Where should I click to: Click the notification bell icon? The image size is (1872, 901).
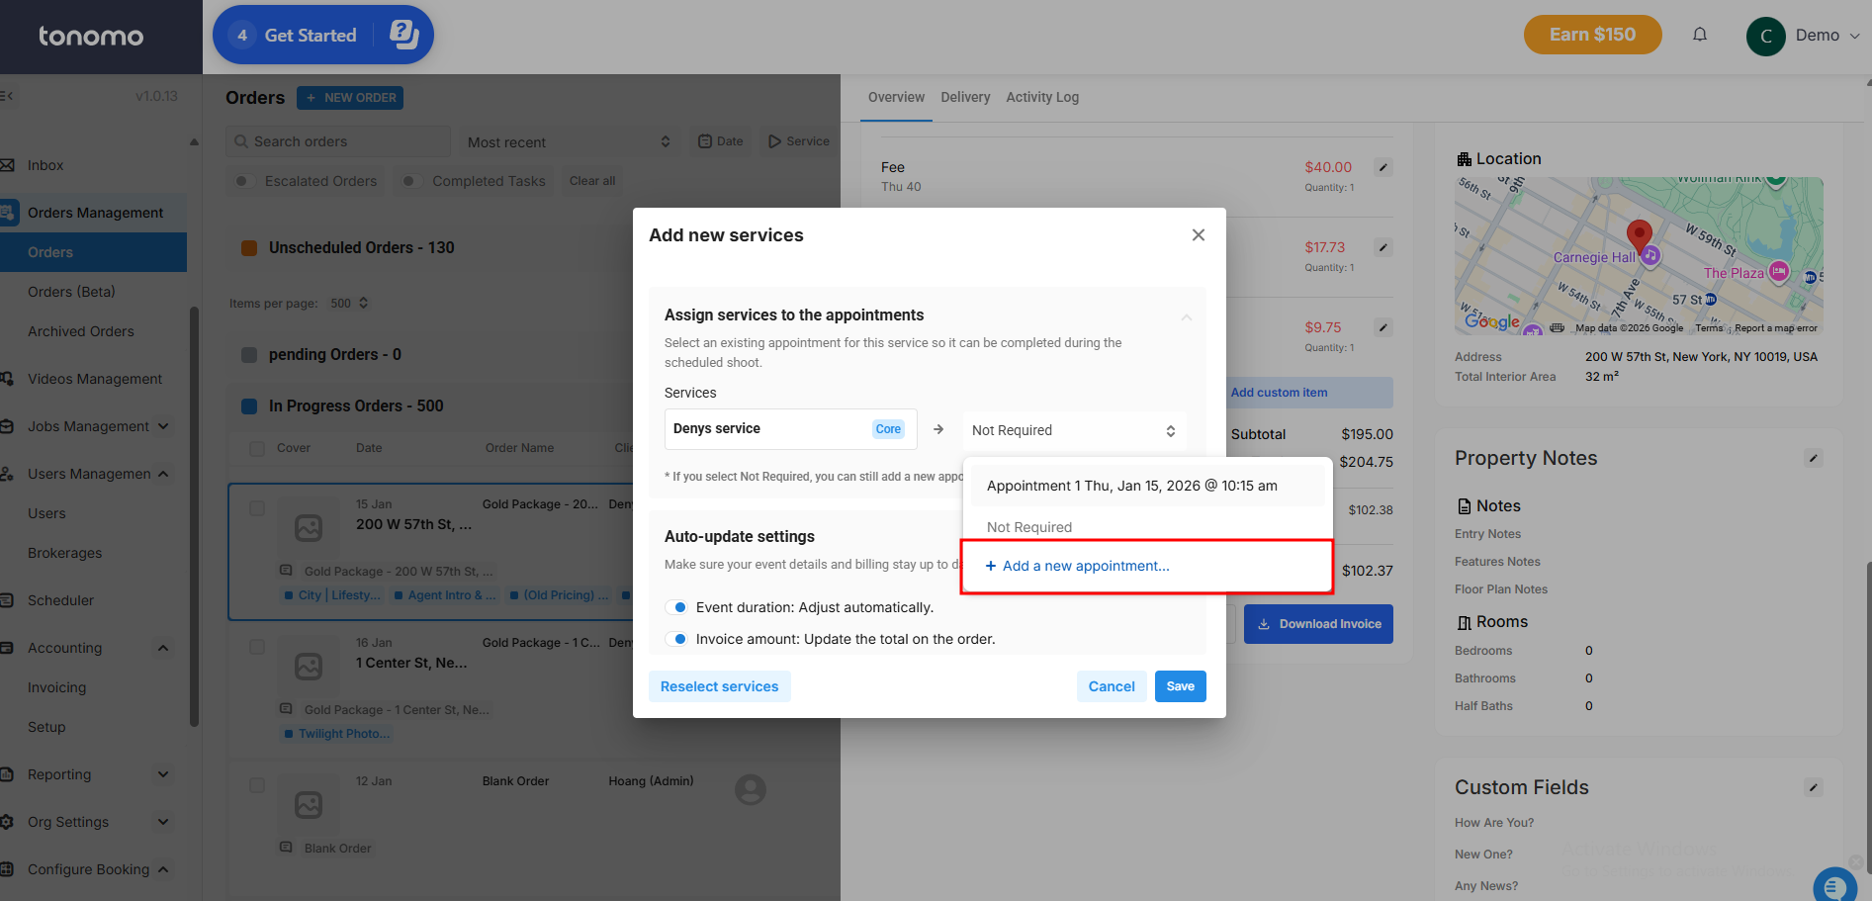click(1699, 35)
